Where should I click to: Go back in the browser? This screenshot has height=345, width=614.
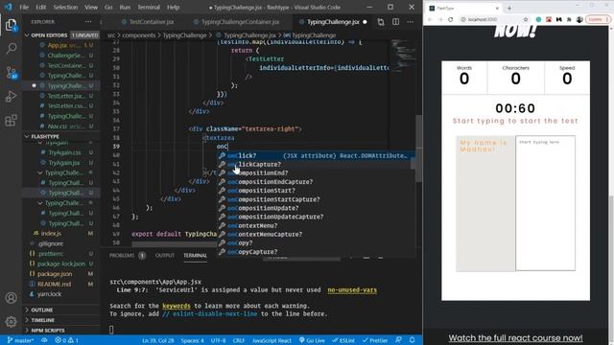click(x=430, y=19)
